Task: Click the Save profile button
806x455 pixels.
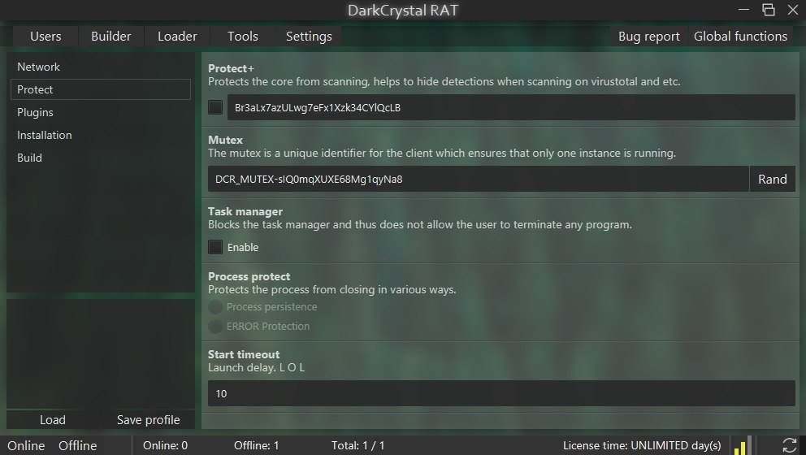Action: [148, 420]
